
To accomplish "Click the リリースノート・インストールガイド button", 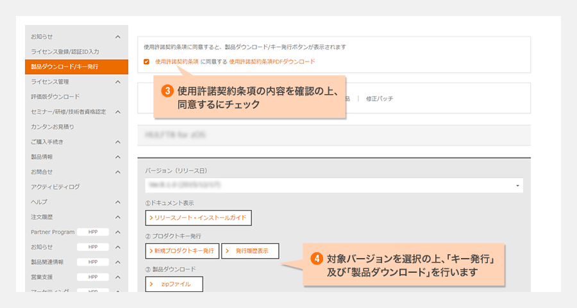I will pyautogui.click(x=199, y=218).
